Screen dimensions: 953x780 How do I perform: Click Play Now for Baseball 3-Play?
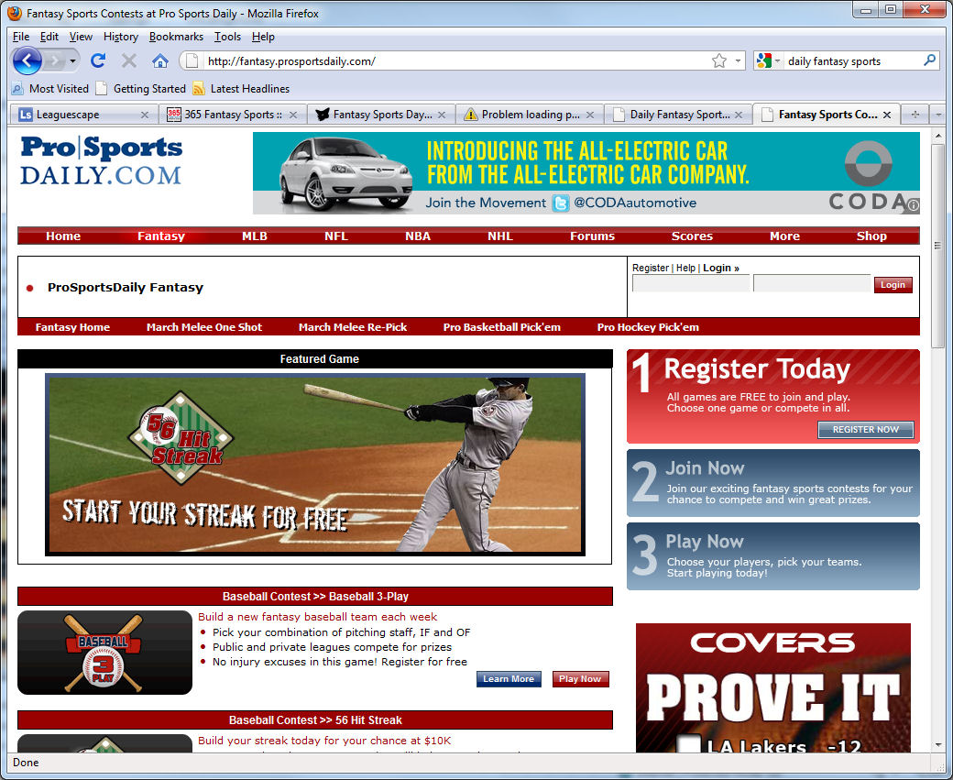click(x=580, y=679)
